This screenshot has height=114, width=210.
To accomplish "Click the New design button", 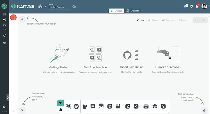I will click(141, 20).
